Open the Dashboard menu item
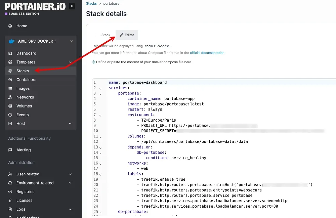 41,53
